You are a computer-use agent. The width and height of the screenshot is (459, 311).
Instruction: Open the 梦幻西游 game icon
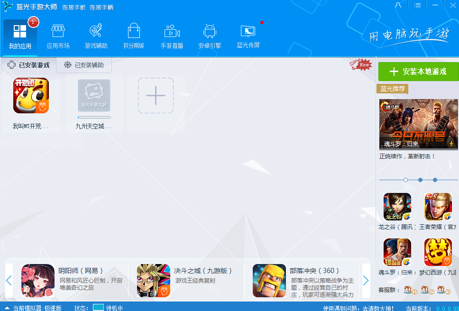(438, 252)
